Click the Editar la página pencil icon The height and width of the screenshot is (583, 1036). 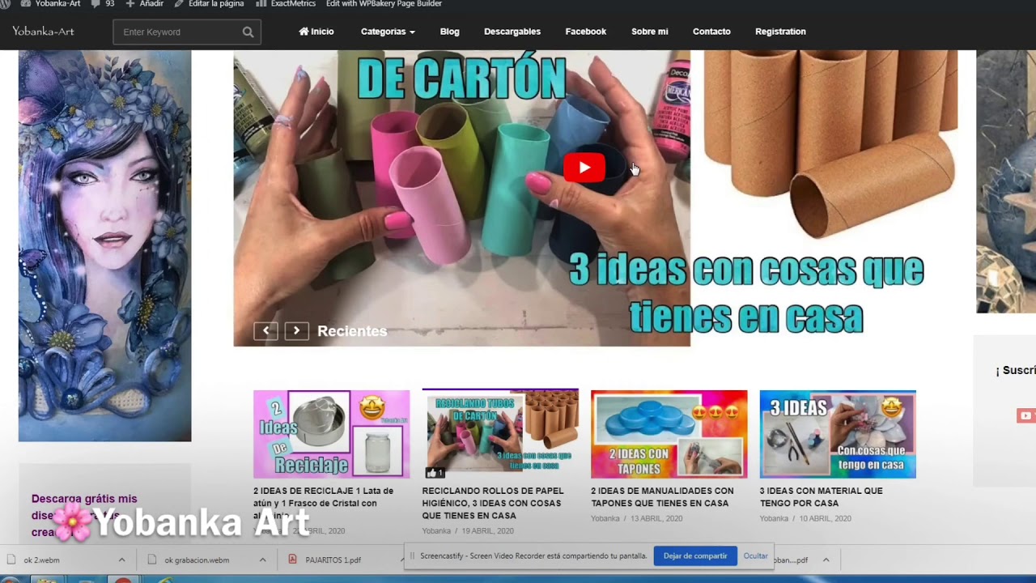pos(179,4)
